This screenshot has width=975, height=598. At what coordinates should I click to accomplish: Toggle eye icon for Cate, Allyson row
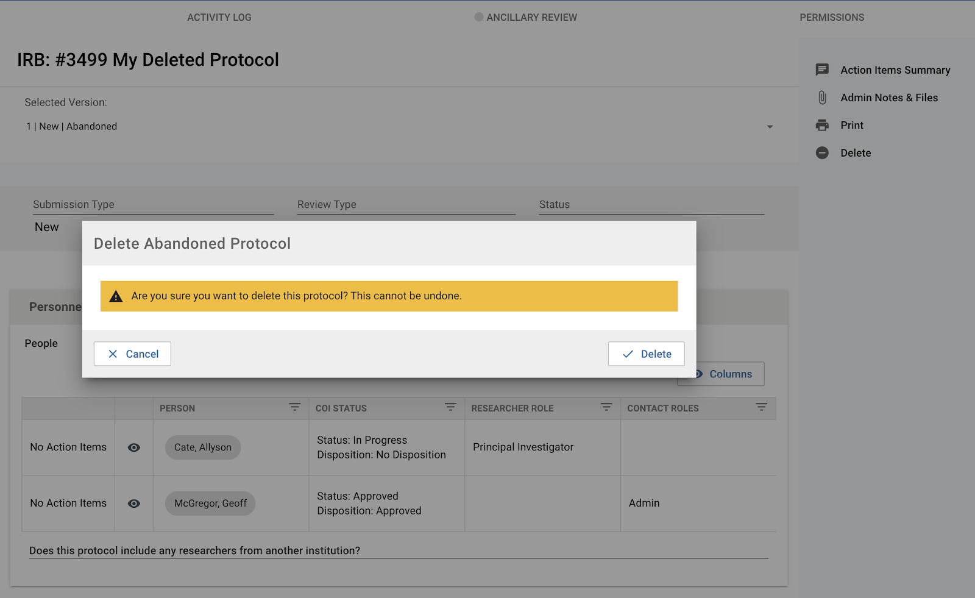click(x=134, y=447)
